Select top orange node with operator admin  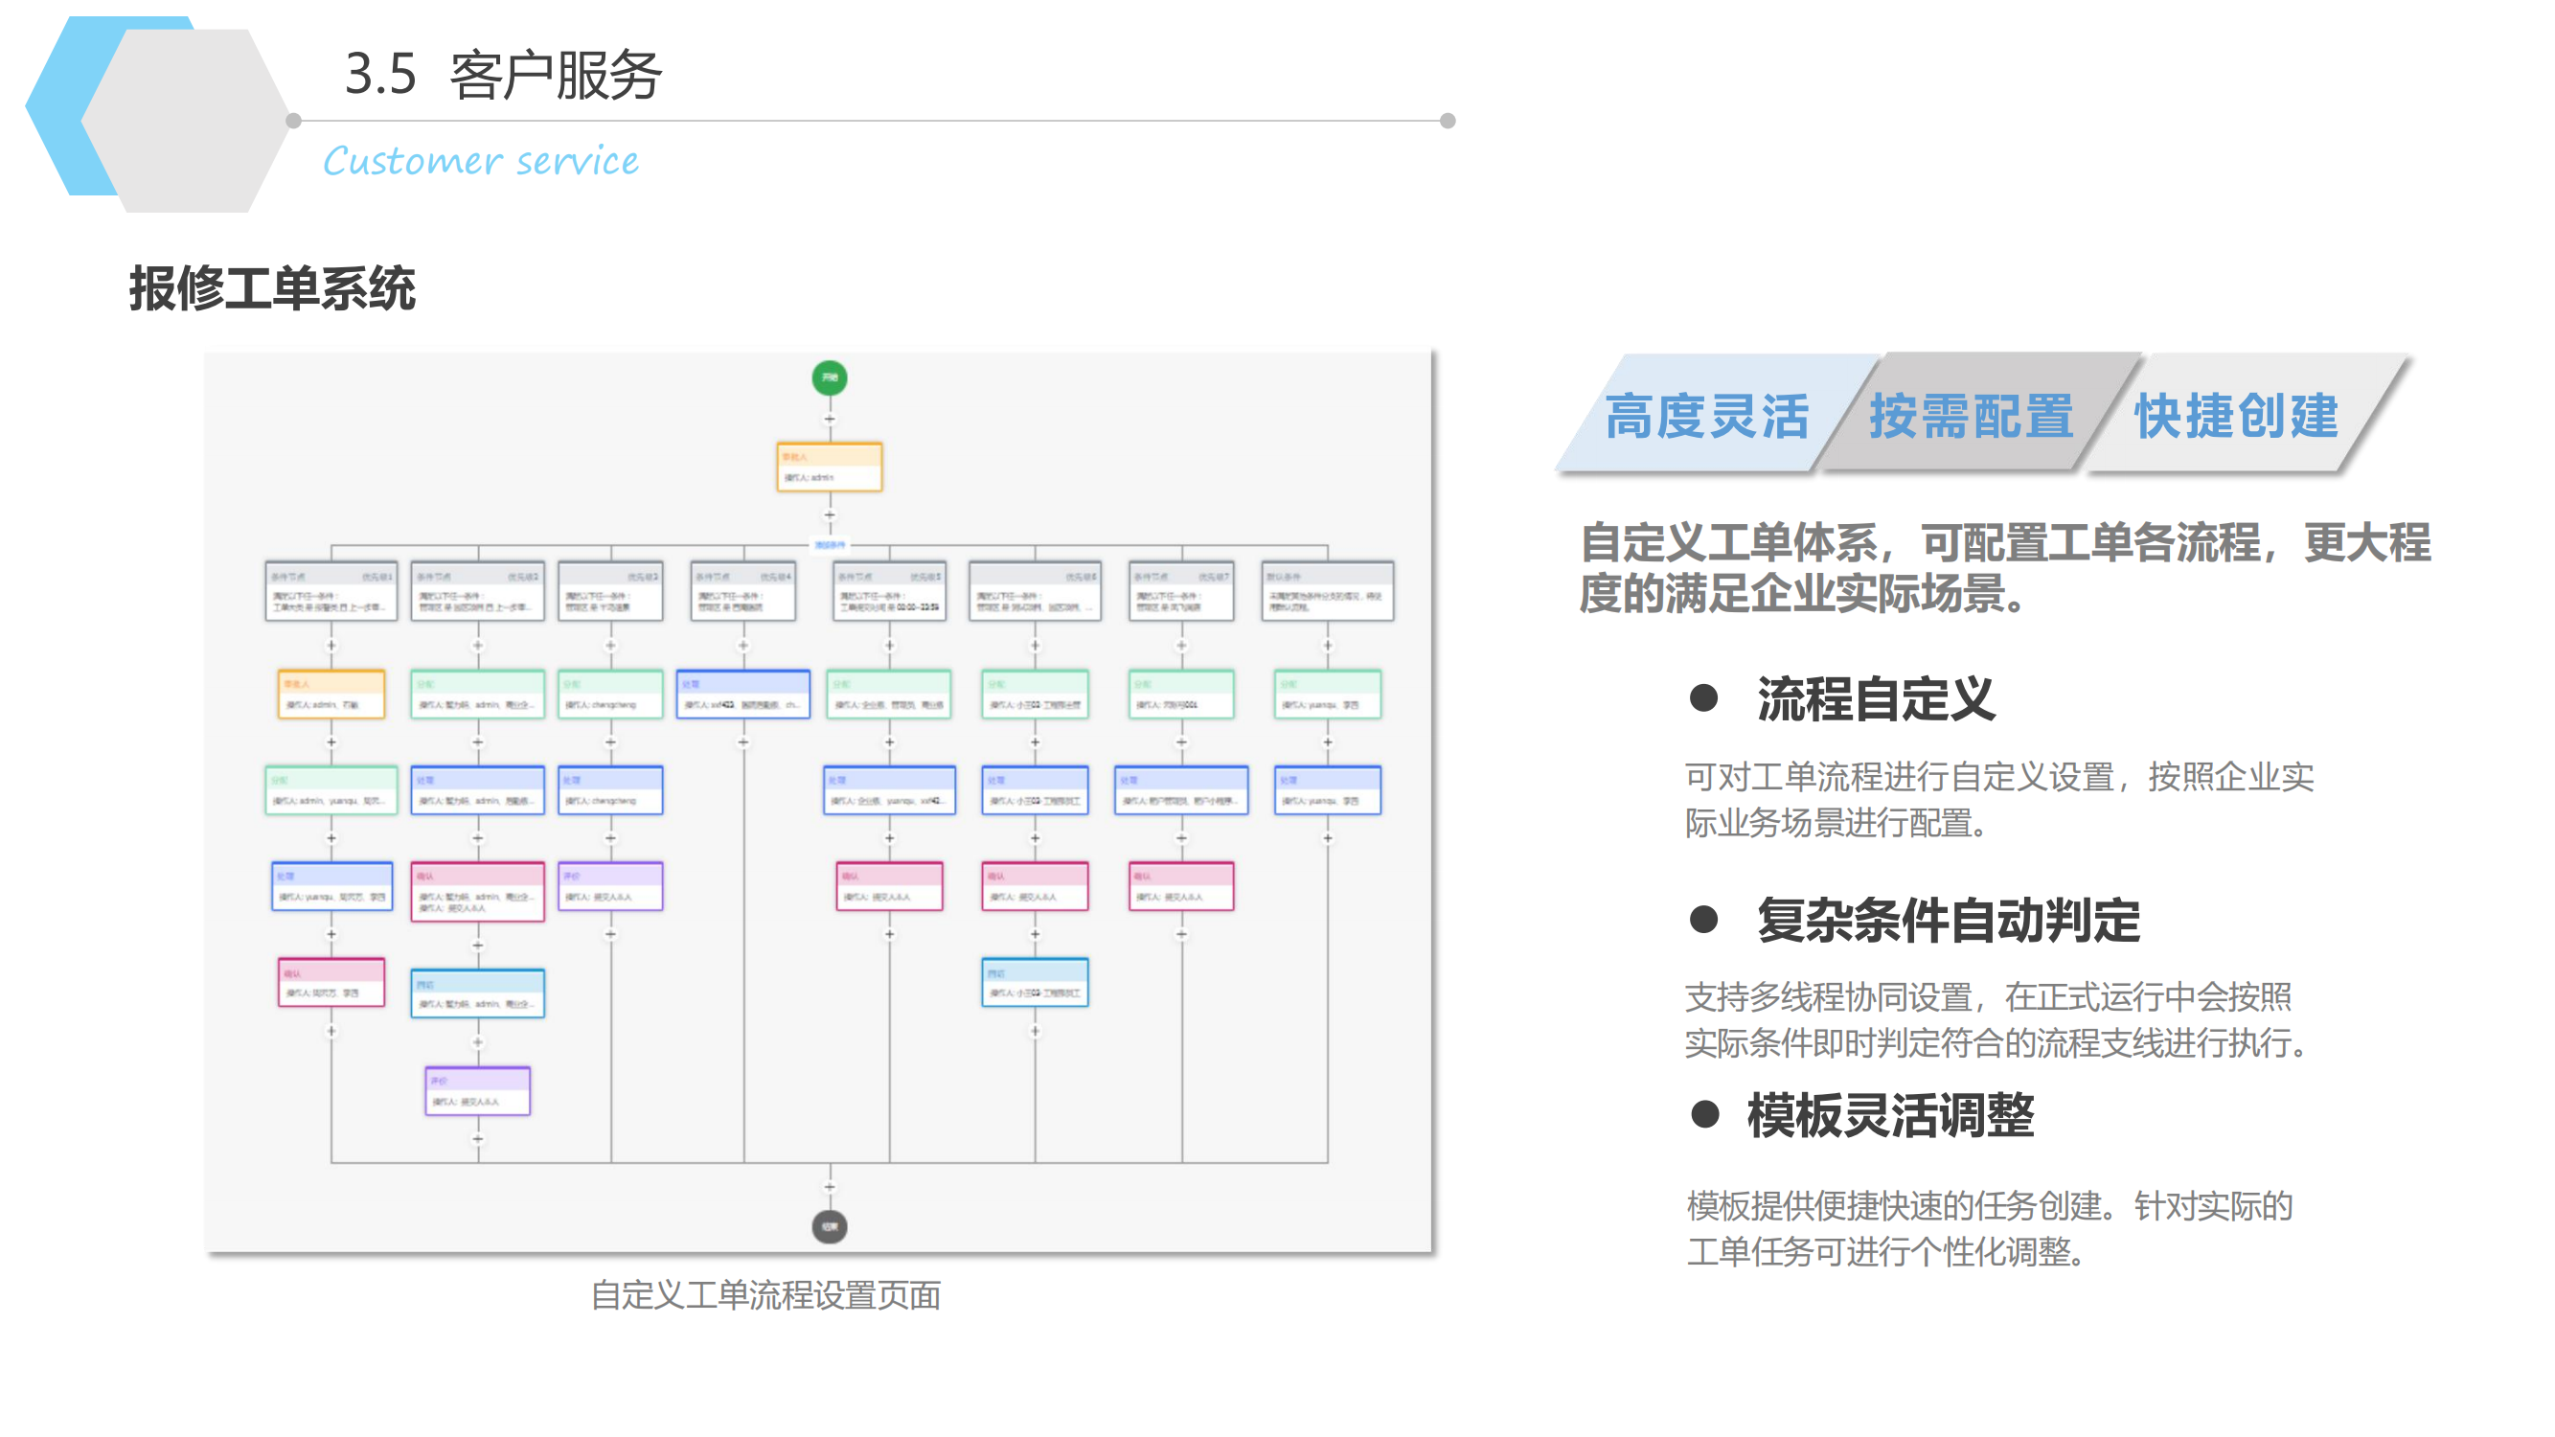pos(830,468)
